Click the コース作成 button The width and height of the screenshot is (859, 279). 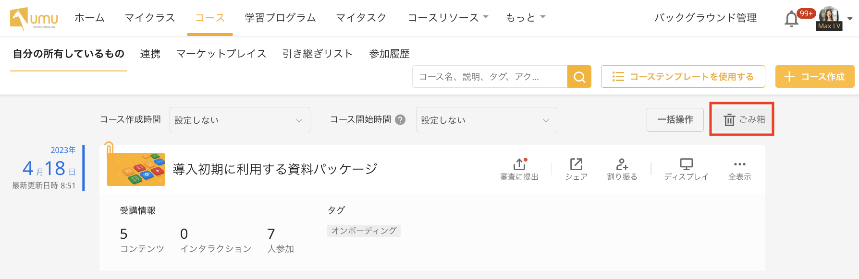[815, 77]
